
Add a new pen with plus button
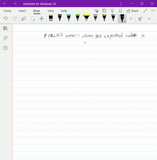click(131, 19)
